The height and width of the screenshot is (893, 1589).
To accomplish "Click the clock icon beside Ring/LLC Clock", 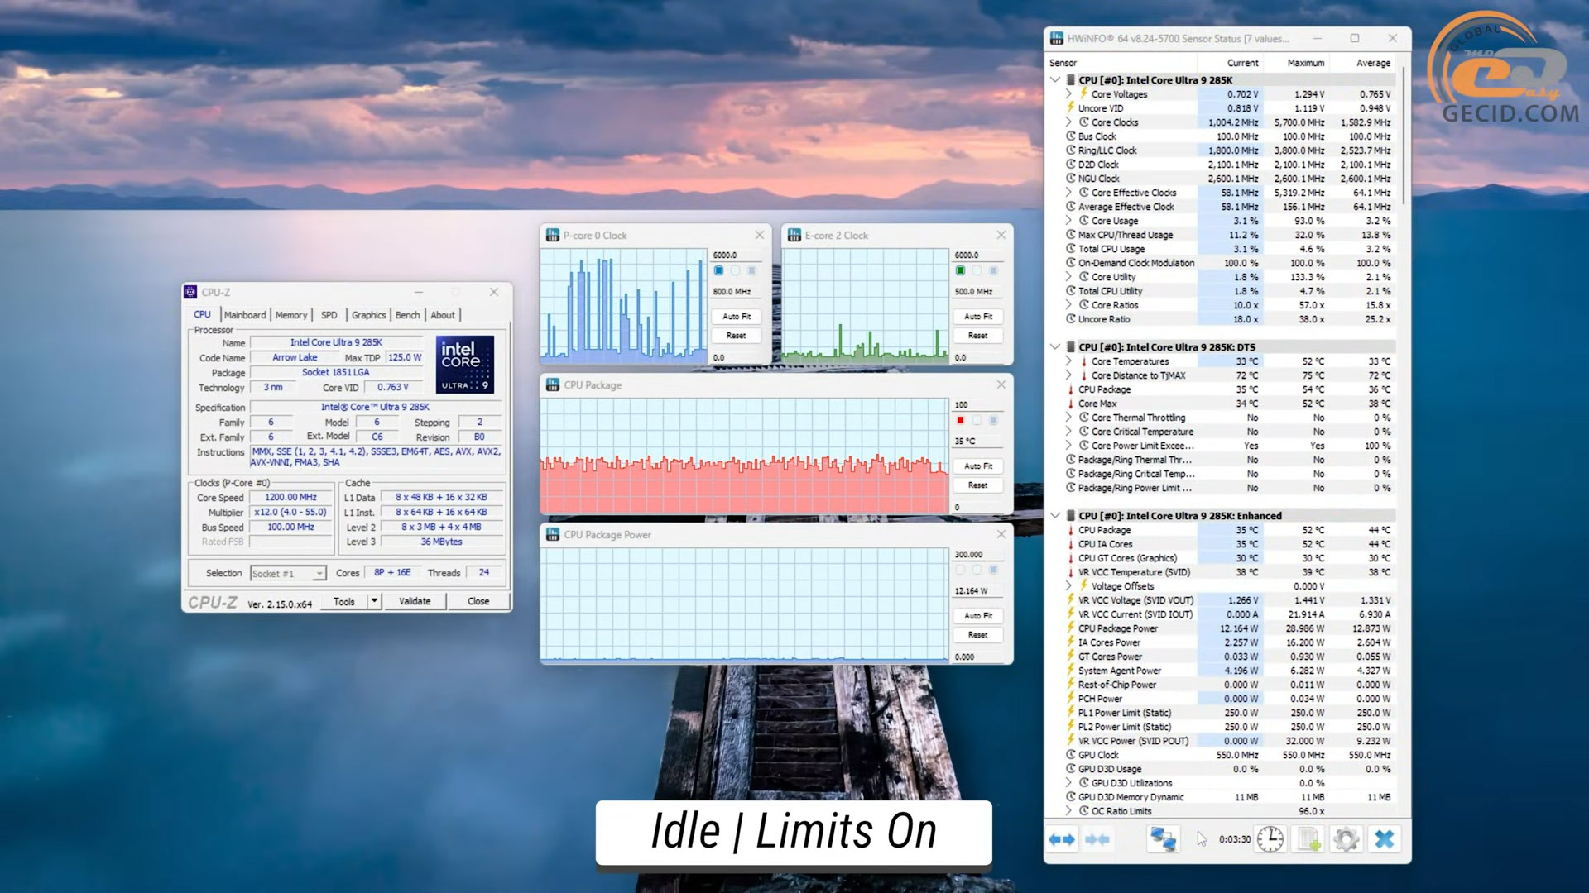I will tap(1071, 150).
